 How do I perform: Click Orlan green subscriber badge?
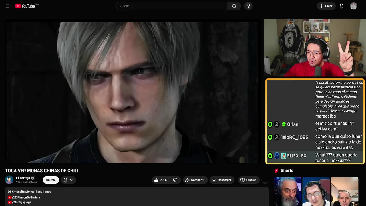click(284, 124)
